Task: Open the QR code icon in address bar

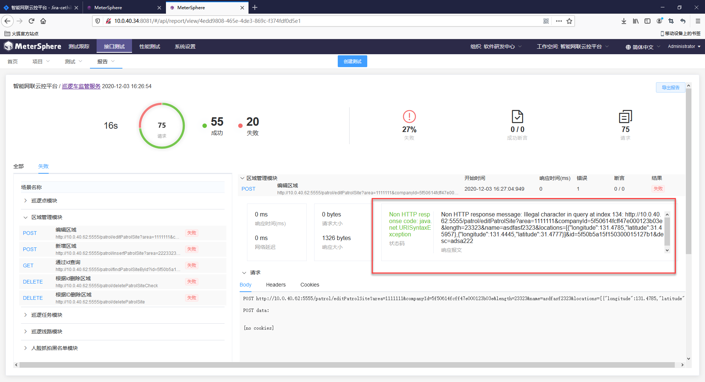Action: [x=546, y=21]
